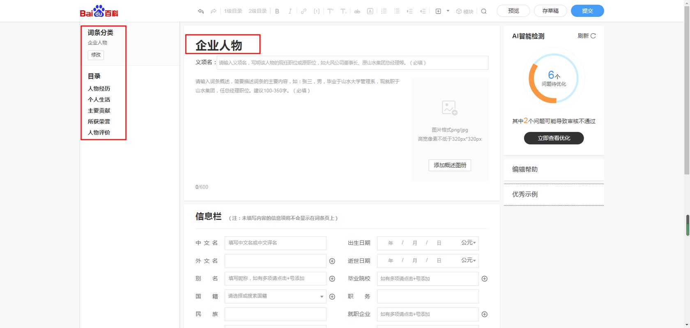Viewport: 690px width, 328px height.
Task: Refresh AI detection with 刷新
Action: coord(586,36)
